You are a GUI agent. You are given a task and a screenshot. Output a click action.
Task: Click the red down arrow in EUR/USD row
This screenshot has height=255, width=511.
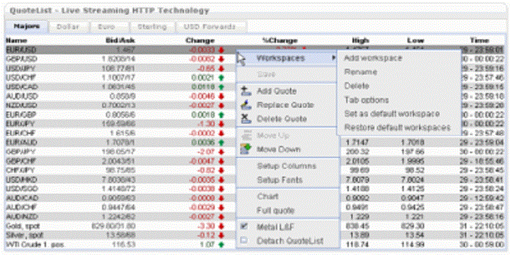[220, 49]
